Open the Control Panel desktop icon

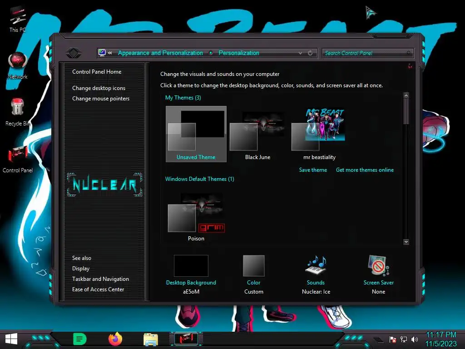18,159
